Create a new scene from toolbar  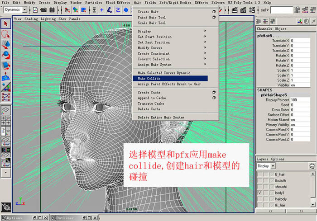tap(35, 9)
